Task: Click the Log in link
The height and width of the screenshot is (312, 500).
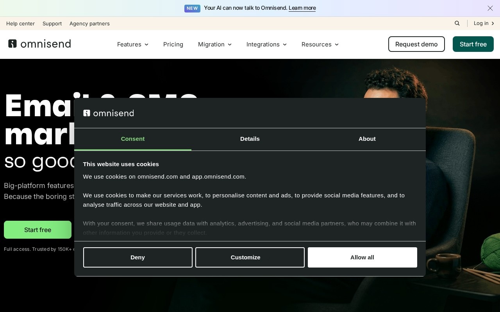Action: [x=484, y=23]
